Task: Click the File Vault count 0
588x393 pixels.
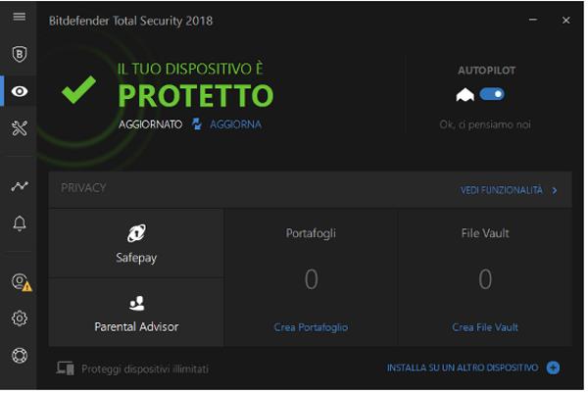Action: 485,279
